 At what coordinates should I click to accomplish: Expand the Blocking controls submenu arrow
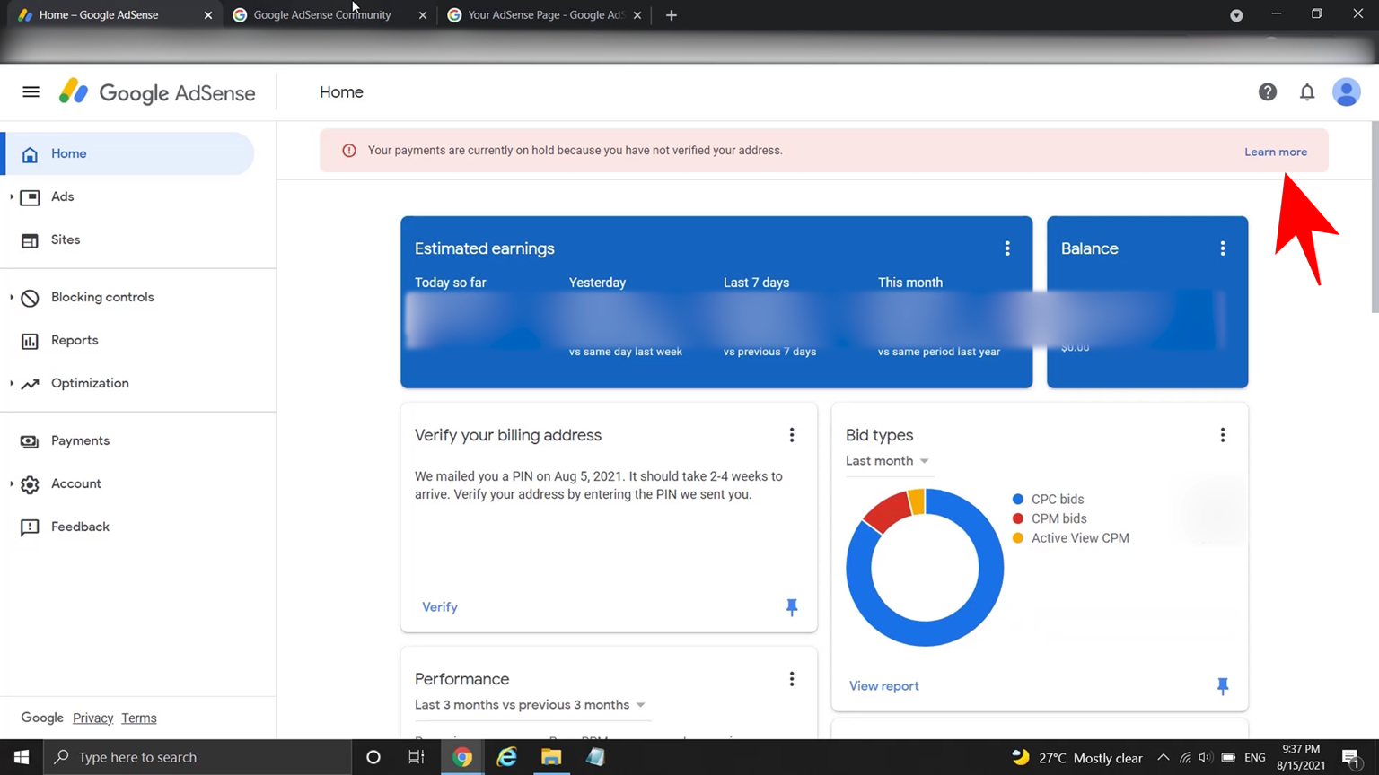pyautogui.click(x=12, y=297)
